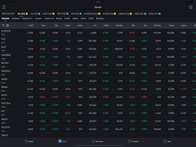The height and width of the screenshot is (147, 196).
Task: Open News in bottom navigation
Action: click(x=167, y=141)
